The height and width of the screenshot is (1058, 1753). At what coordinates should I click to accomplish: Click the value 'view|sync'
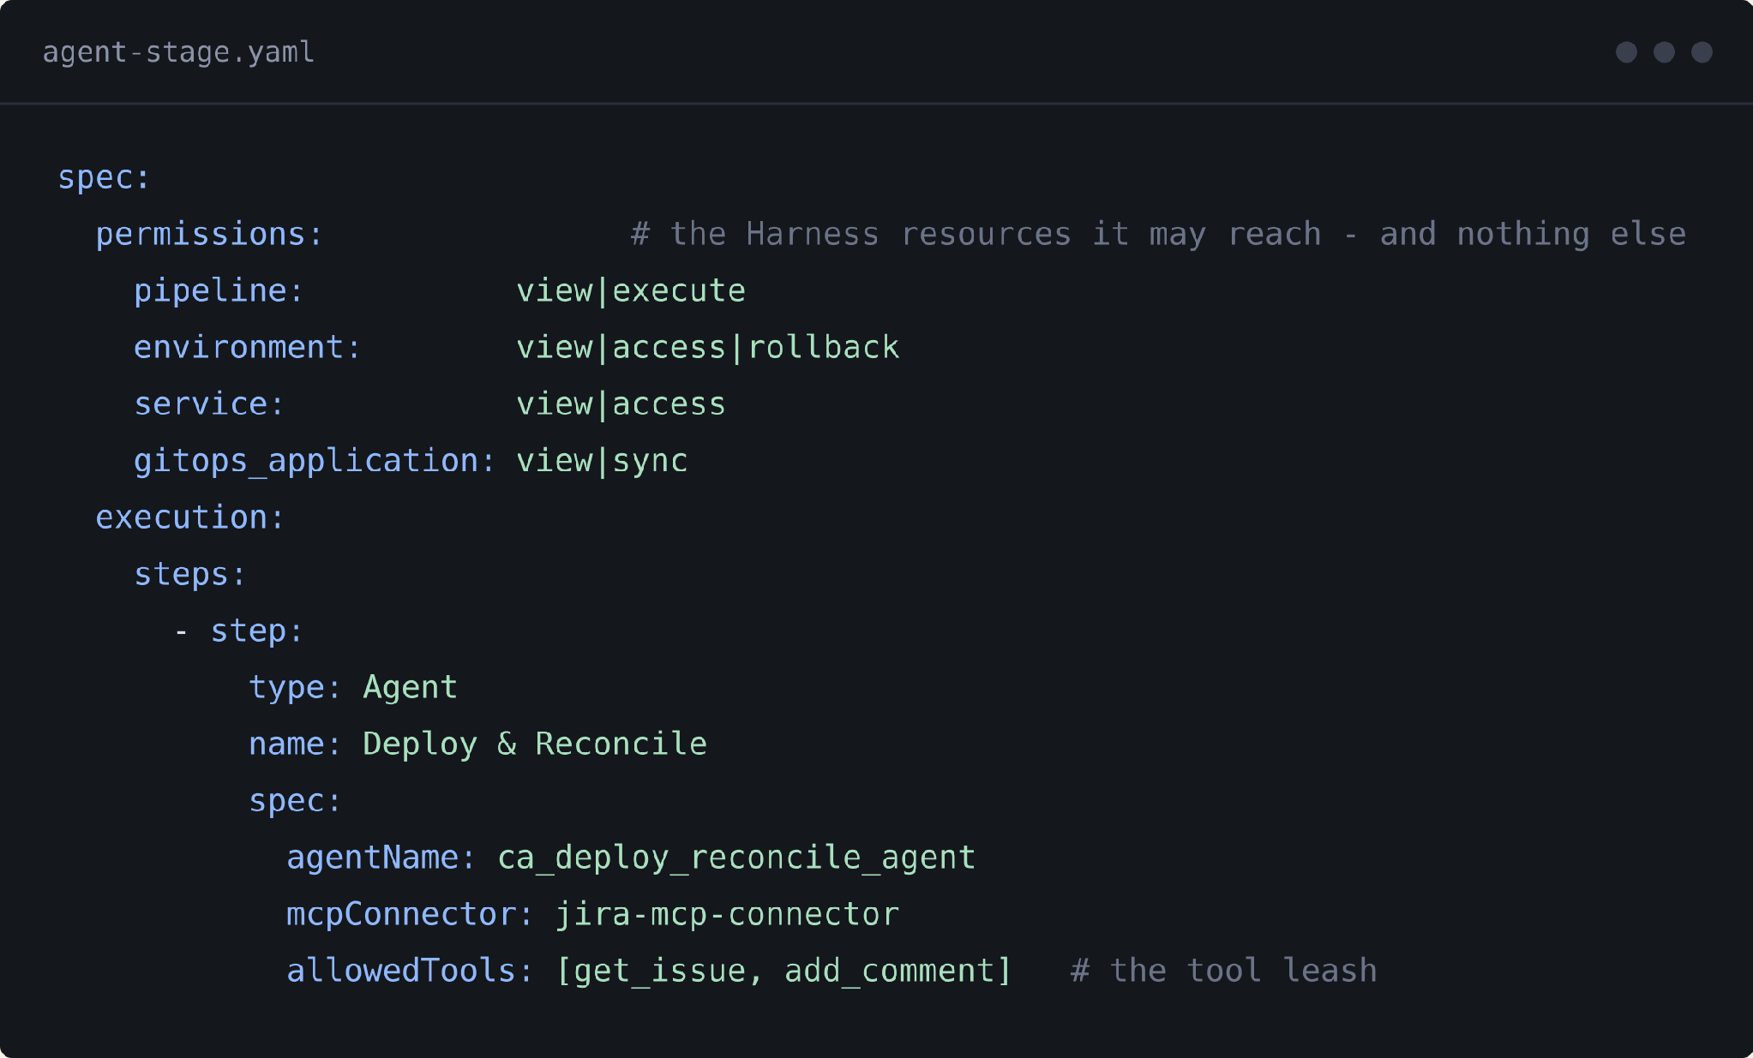coord(602,460)
